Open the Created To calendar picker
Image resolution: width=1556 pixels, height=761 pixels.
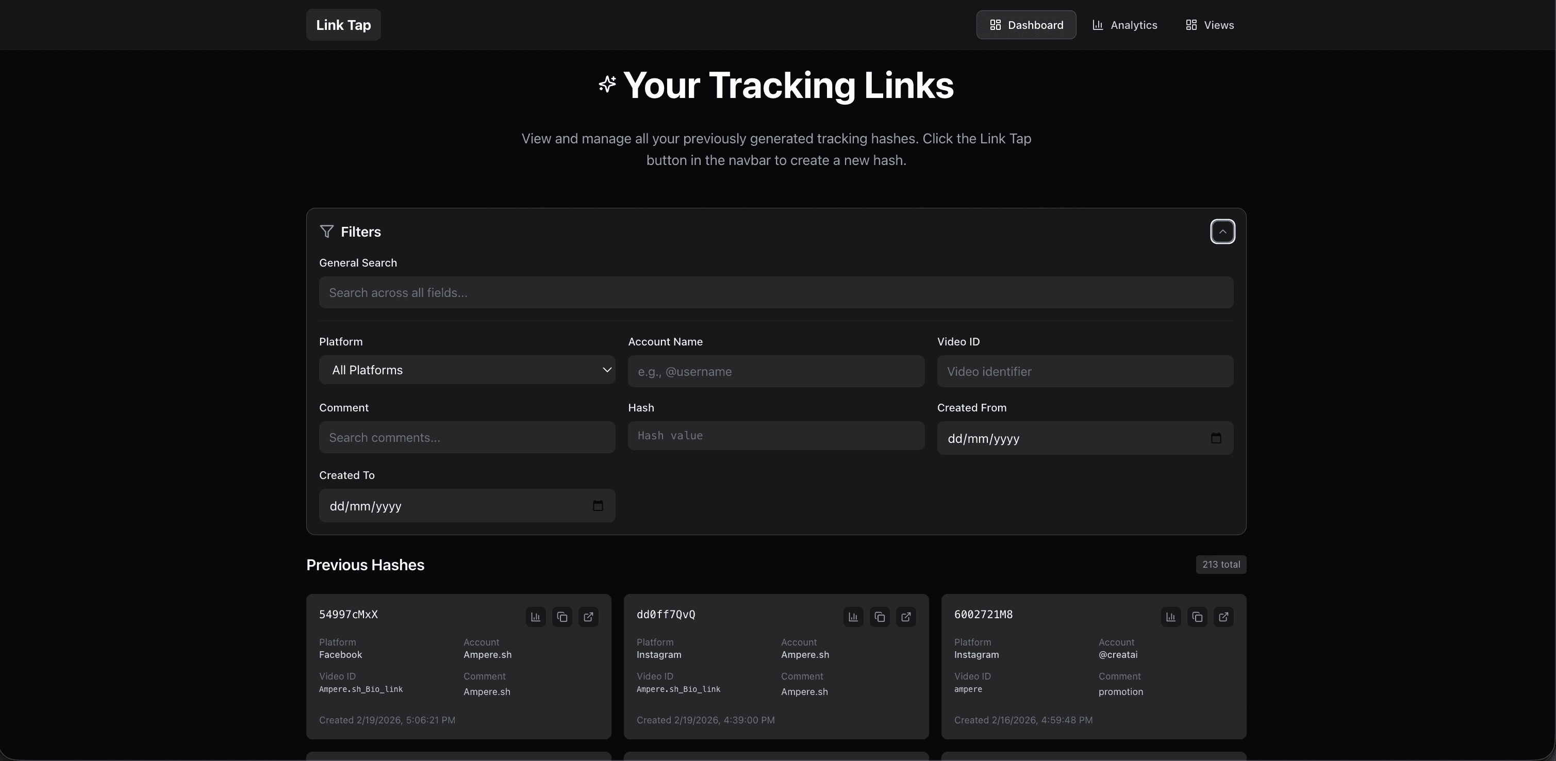coord(598,505)
